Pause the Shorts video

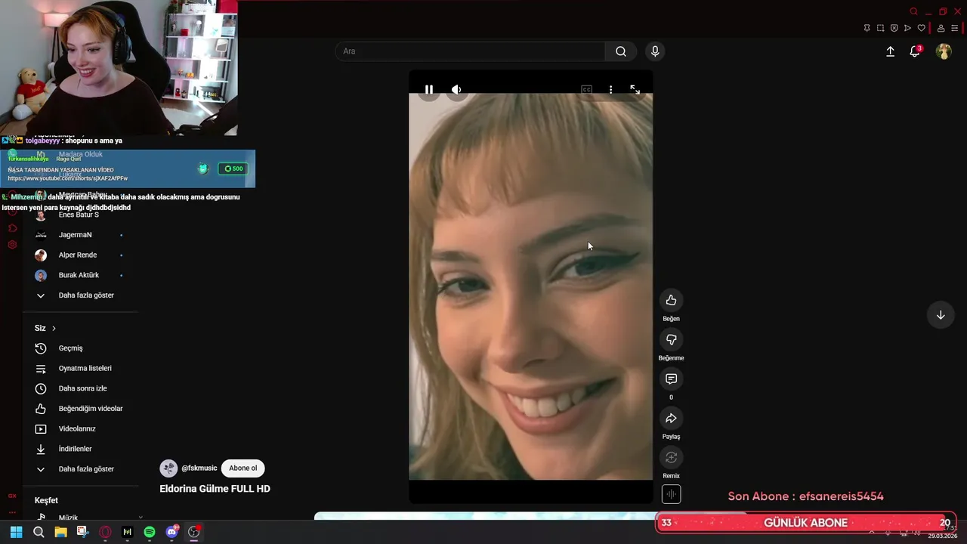[428, 89]
